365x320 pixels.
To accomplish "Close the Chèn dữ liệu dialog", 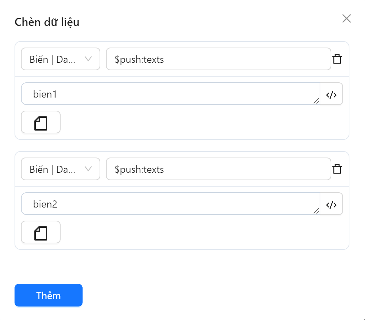I will [x=346, y=18].
